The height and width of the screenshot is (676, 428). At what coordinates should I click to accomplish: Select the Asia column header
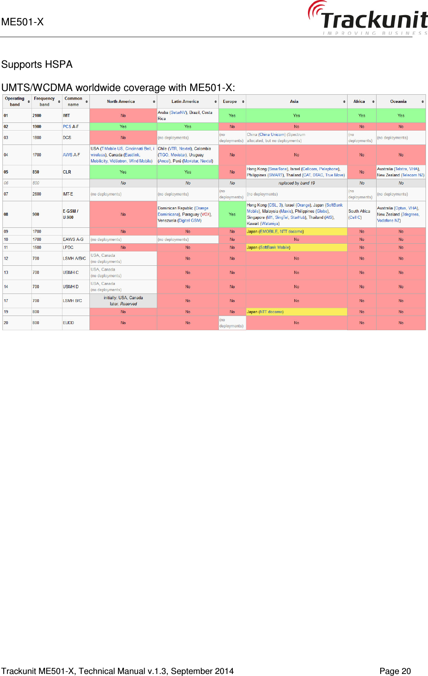coord(294,102)
